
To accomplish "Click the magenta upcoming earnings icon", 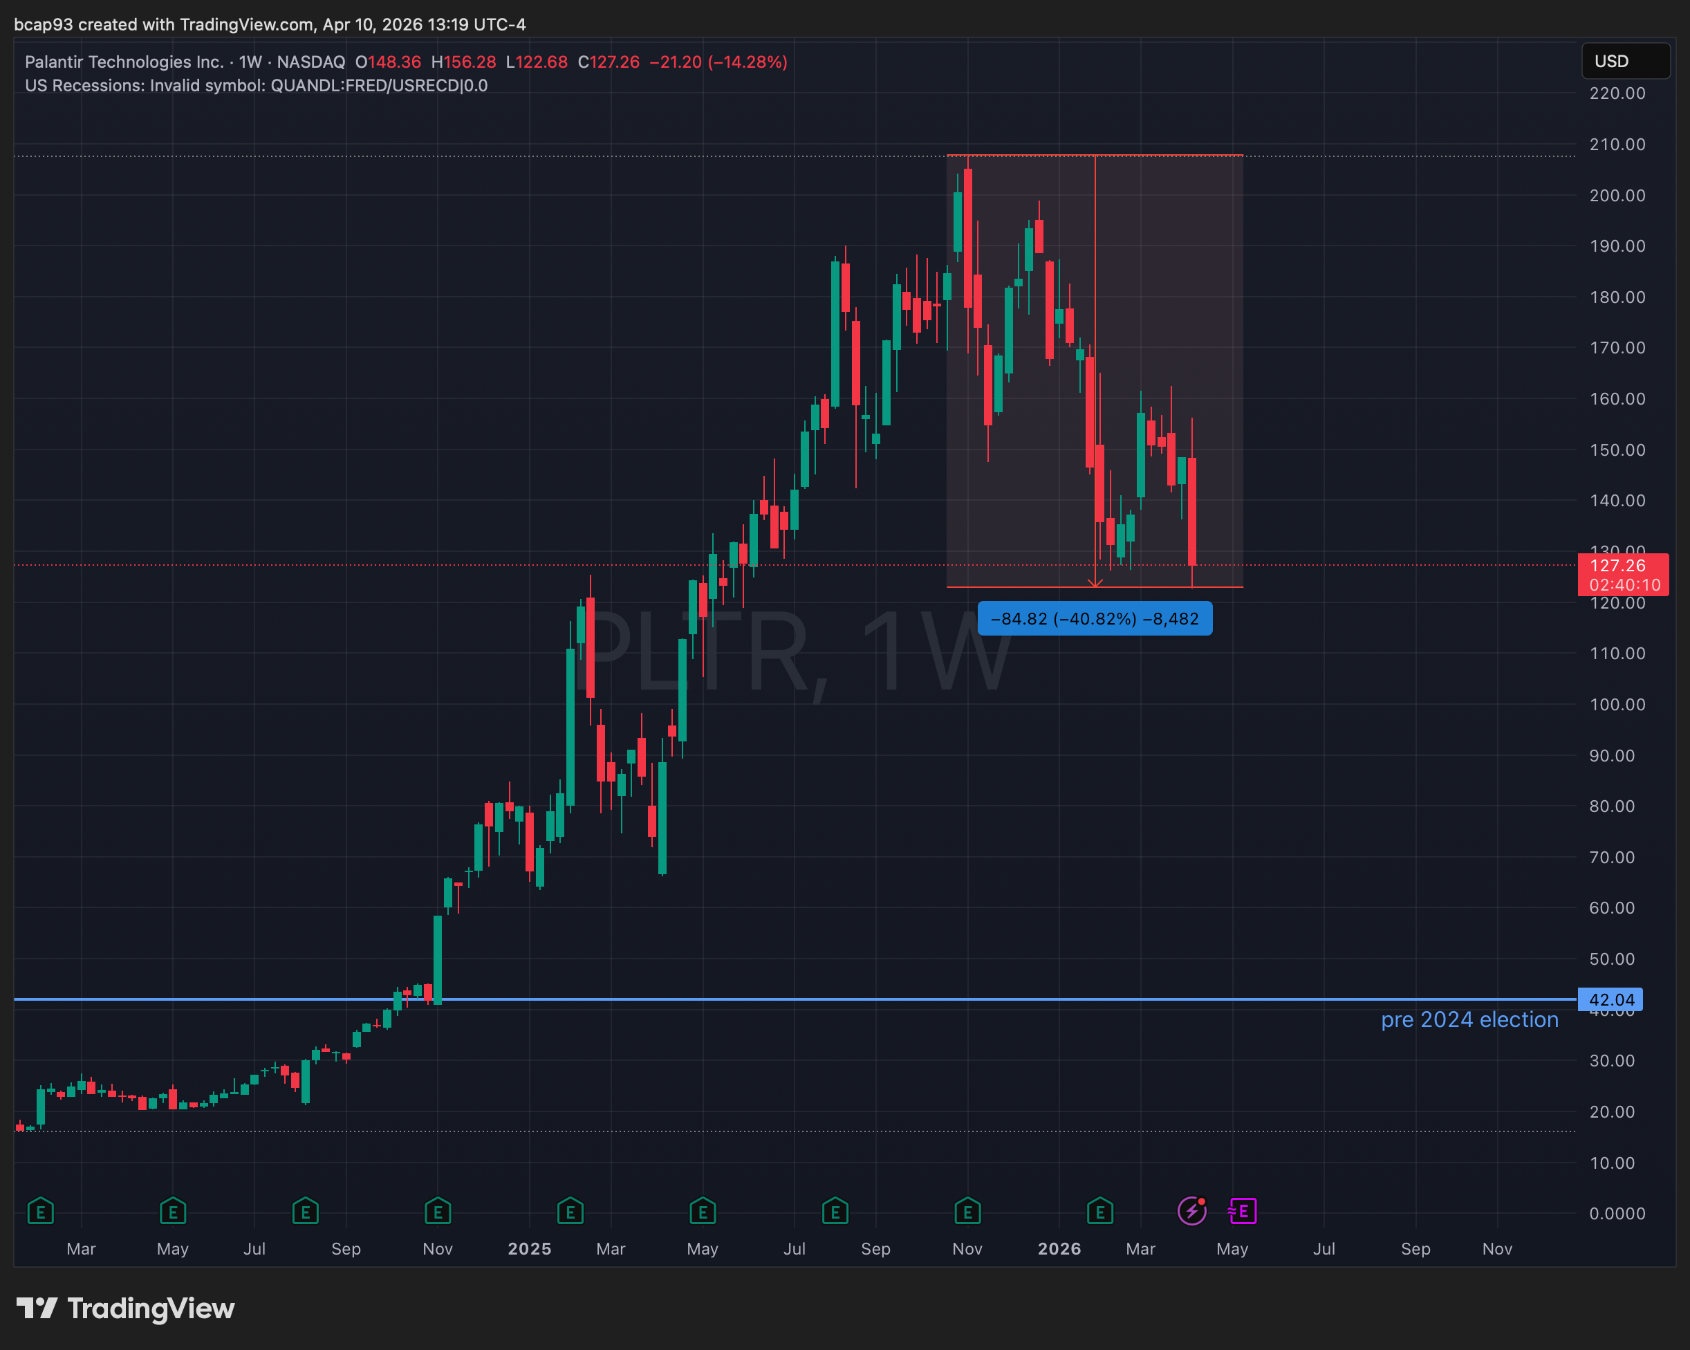I will pyautogui.click(x=1243, y=1211).
